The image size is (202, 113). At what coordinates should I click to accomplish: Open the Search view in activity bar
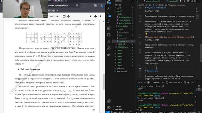point(109,8)
